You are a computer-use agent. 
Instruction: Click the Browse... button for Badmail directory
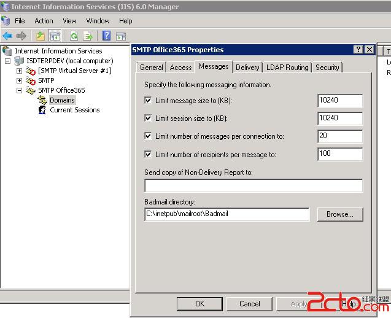click(x=340, y=214)
